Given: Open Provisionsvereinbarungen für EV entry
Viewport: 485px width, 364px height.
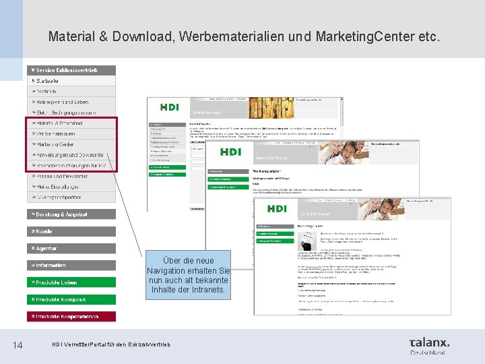Looking at the screenshot, I should pyautogui.click(x=71, y=165).
